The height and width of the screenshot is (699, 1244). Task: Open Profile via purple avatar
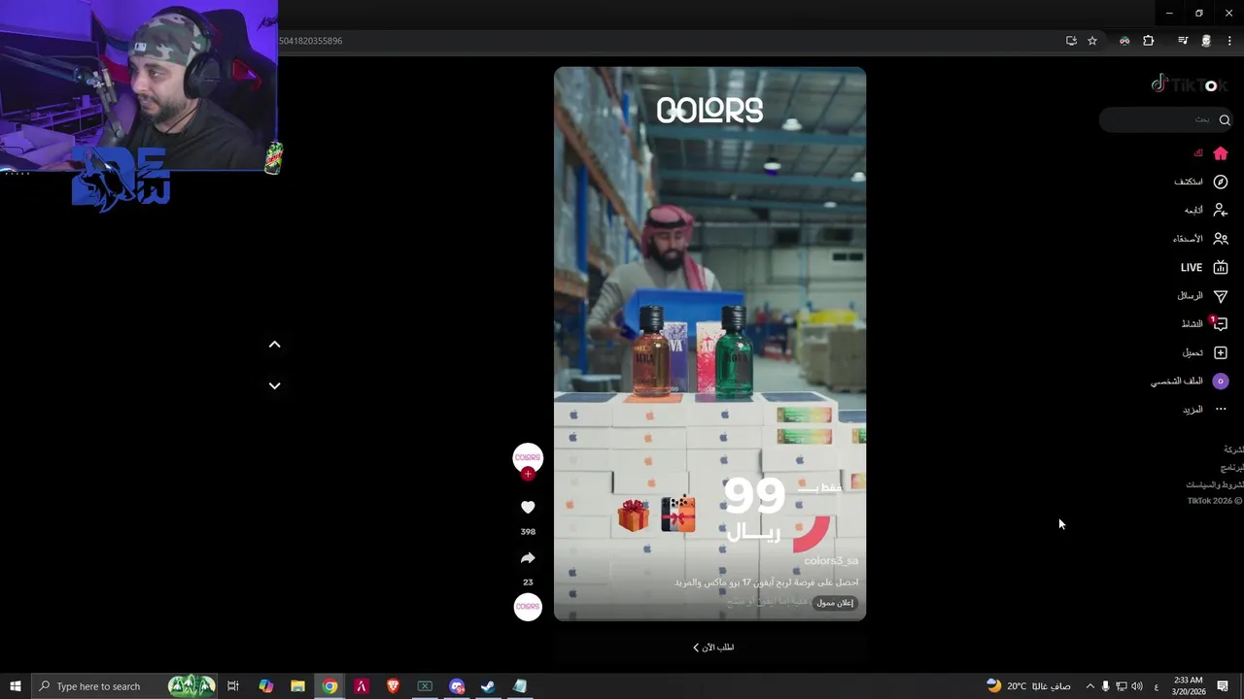(x=1221, y=382)
